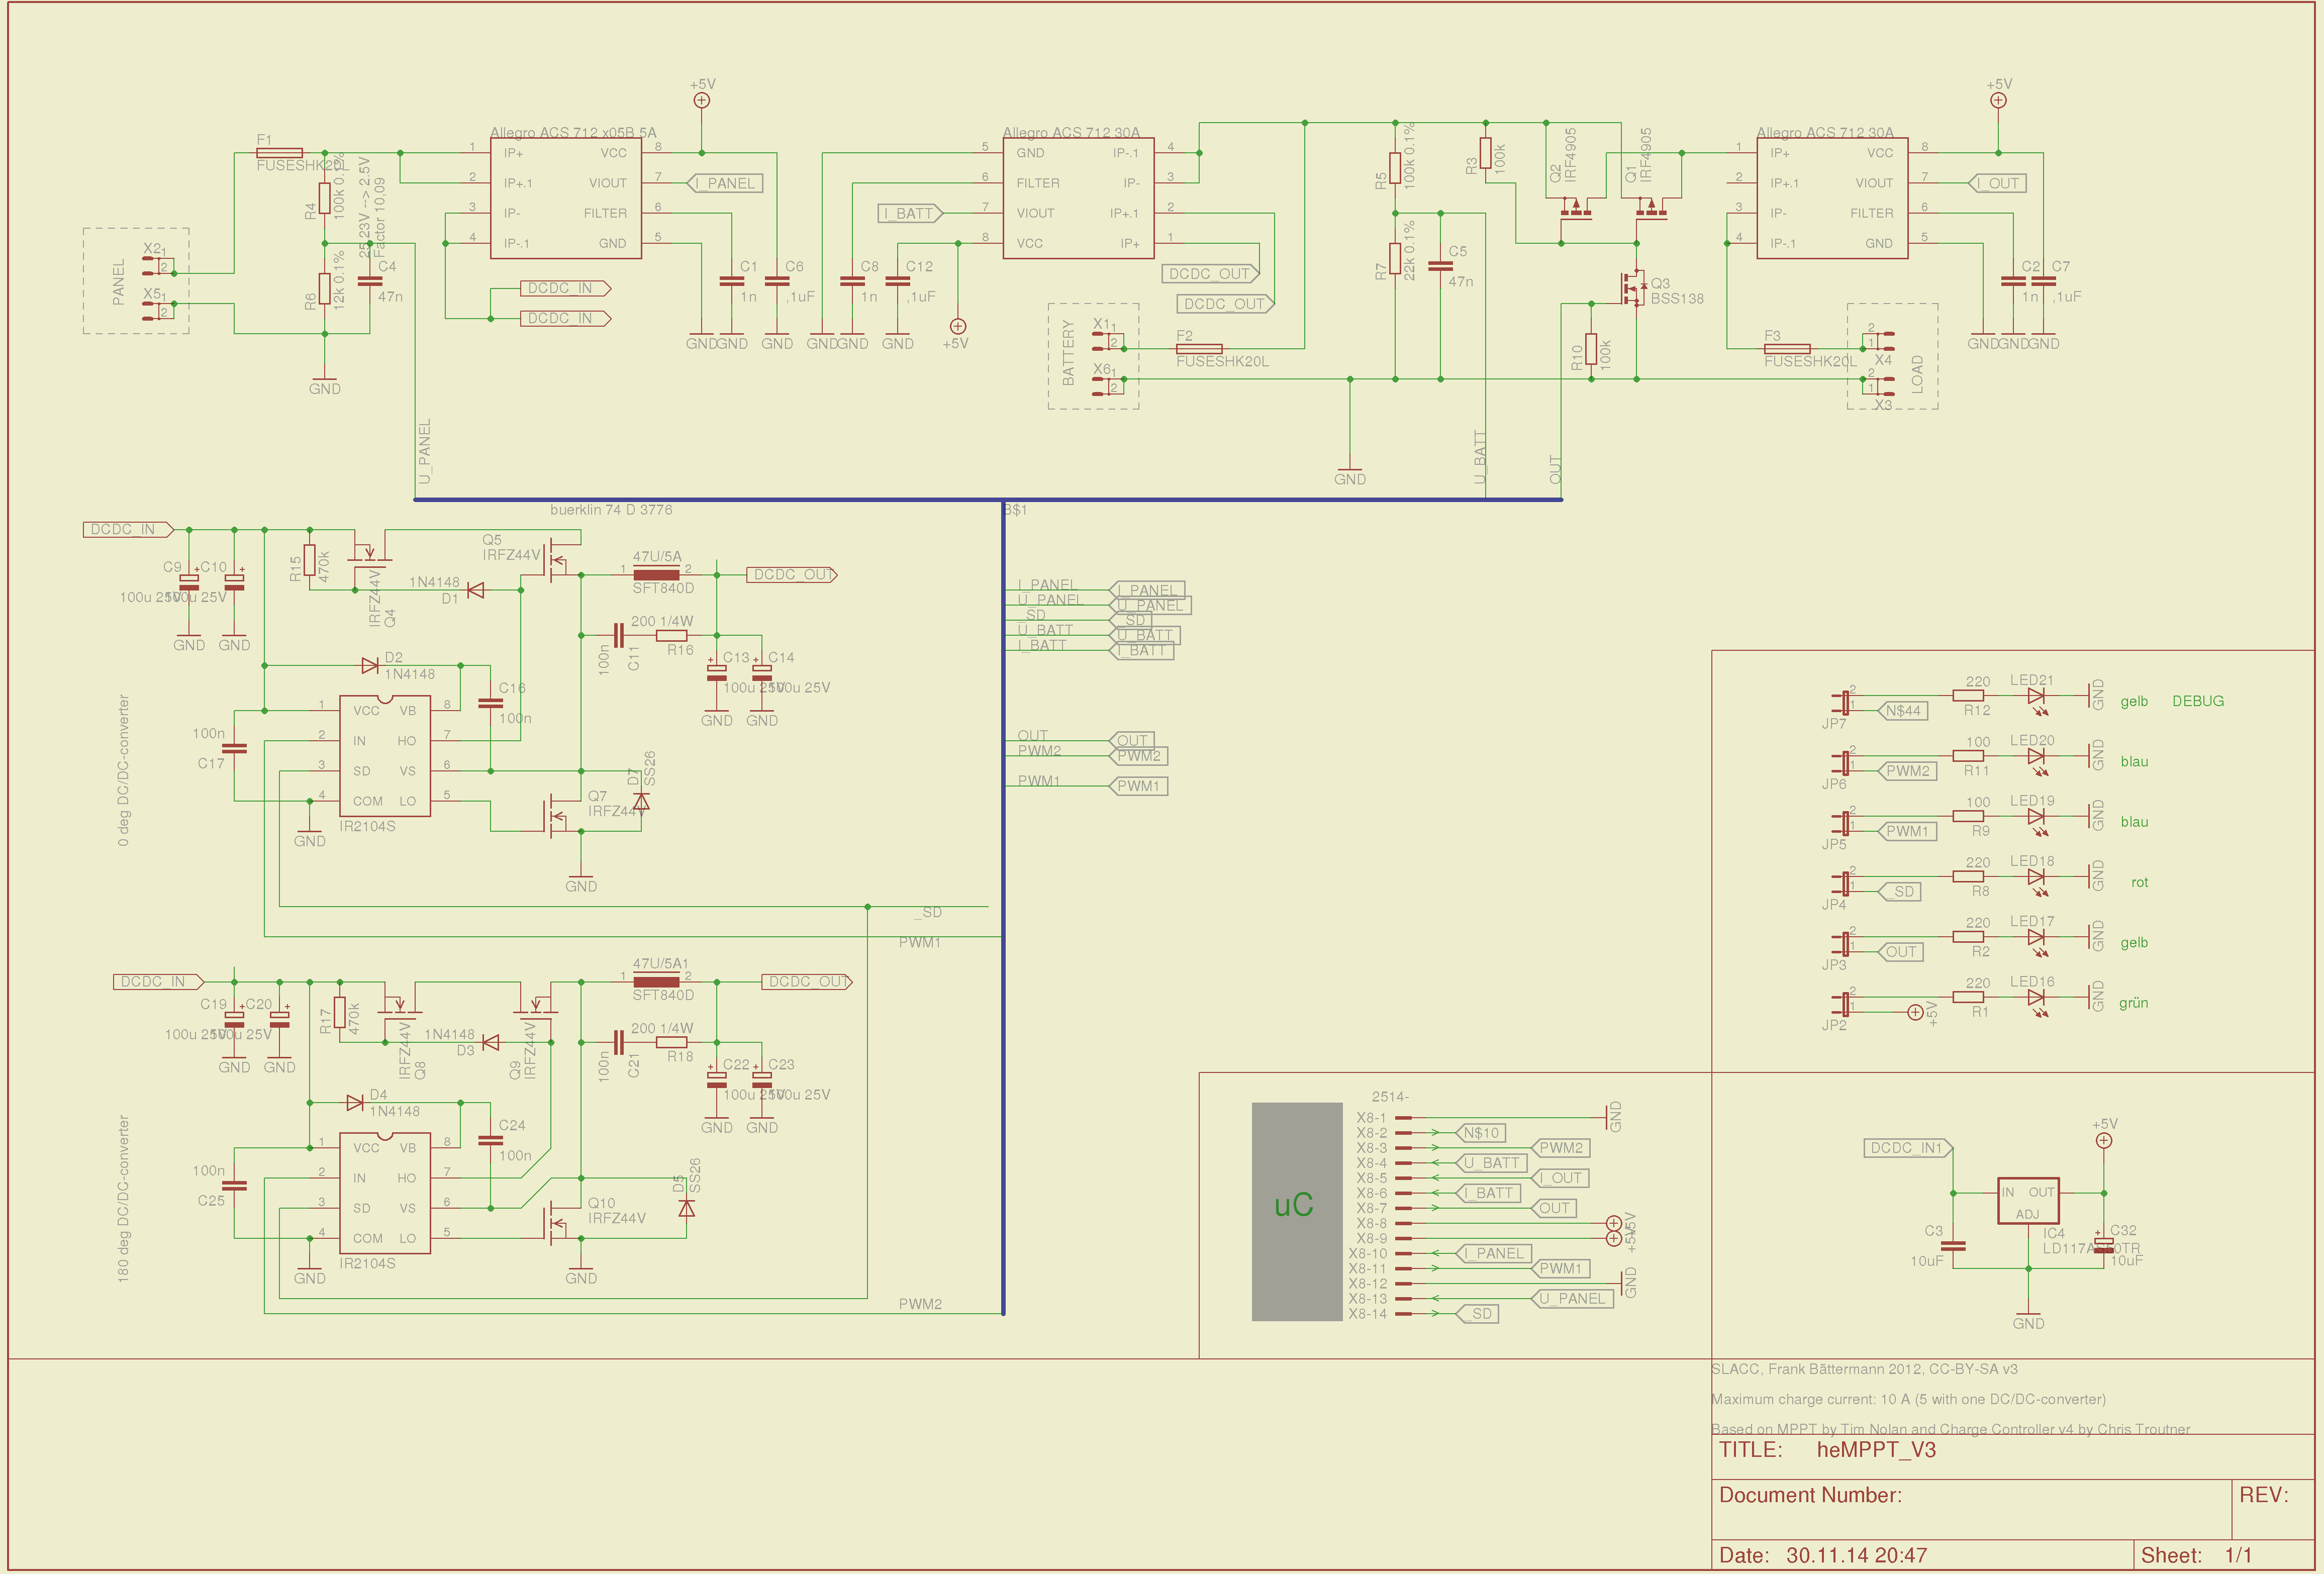The height and width of the screenshot is (1574, 2324).
Task: Select the vertical blue bus line B$1
Action: click(x=1003, y=907)
